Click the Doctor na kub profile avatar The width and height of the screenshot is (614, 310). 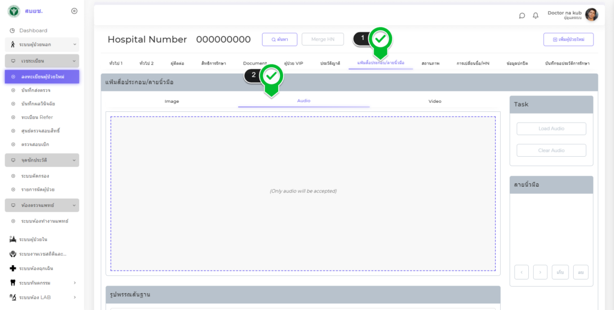pos(591,15)
